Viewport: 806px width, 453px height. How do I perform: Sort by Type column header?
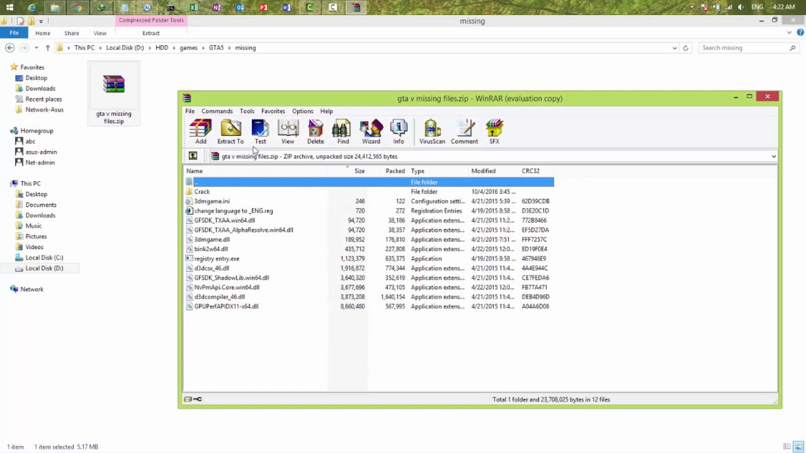[417, 171]
